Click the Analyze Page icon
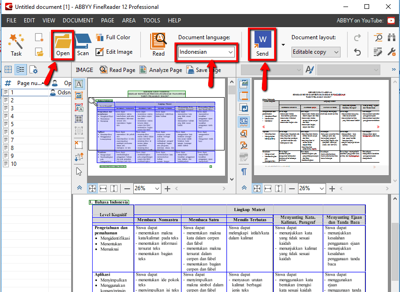The height and width of the screenshot is (292, 400). (142, 70)
